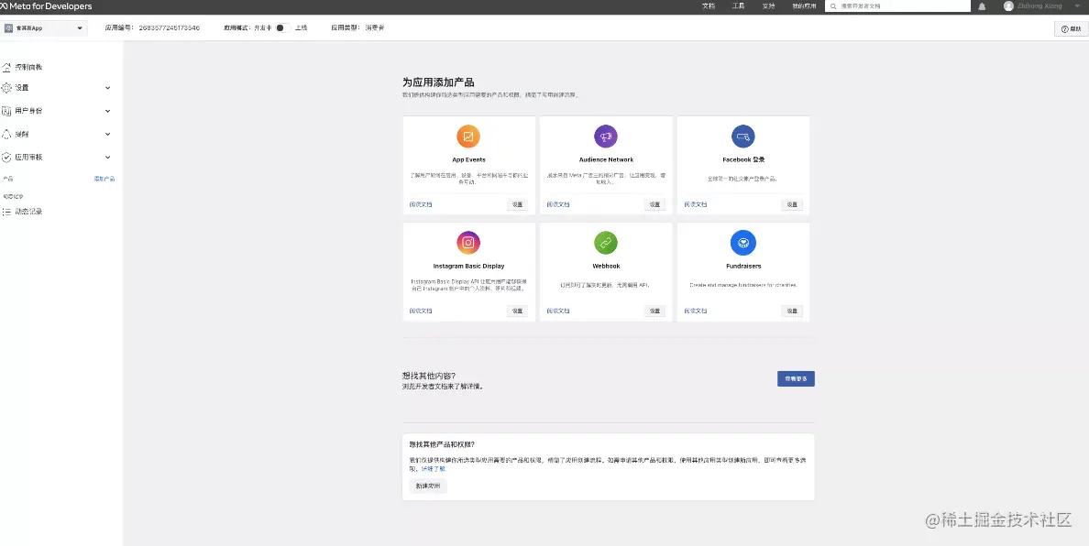
Task: Open 阅读文档 link on Instagram Basic Display card
Action: [x=421, y=311]
